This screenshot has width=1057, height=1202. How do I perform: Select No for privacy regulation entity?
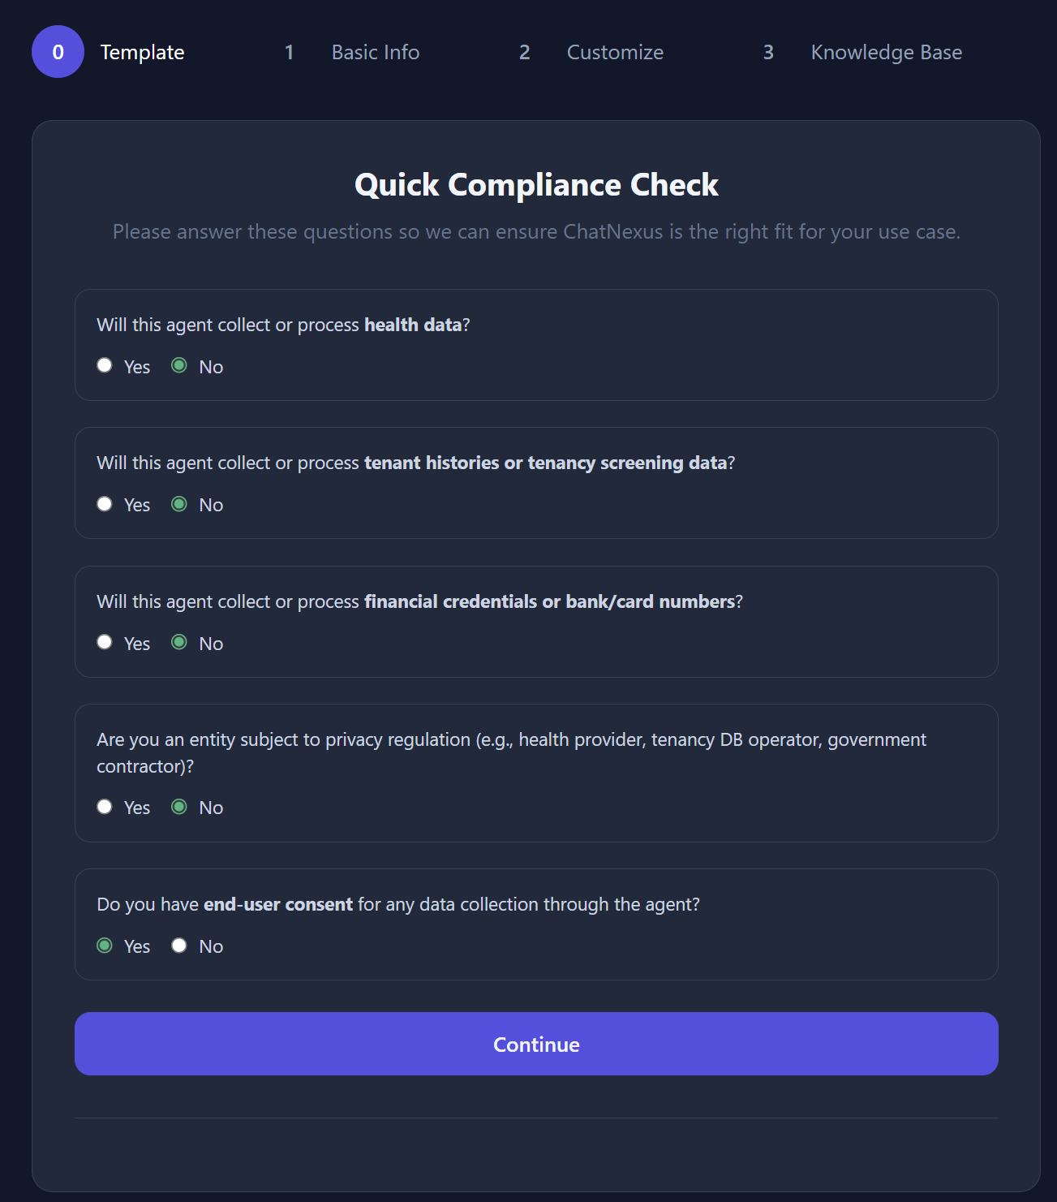point(178,806)
